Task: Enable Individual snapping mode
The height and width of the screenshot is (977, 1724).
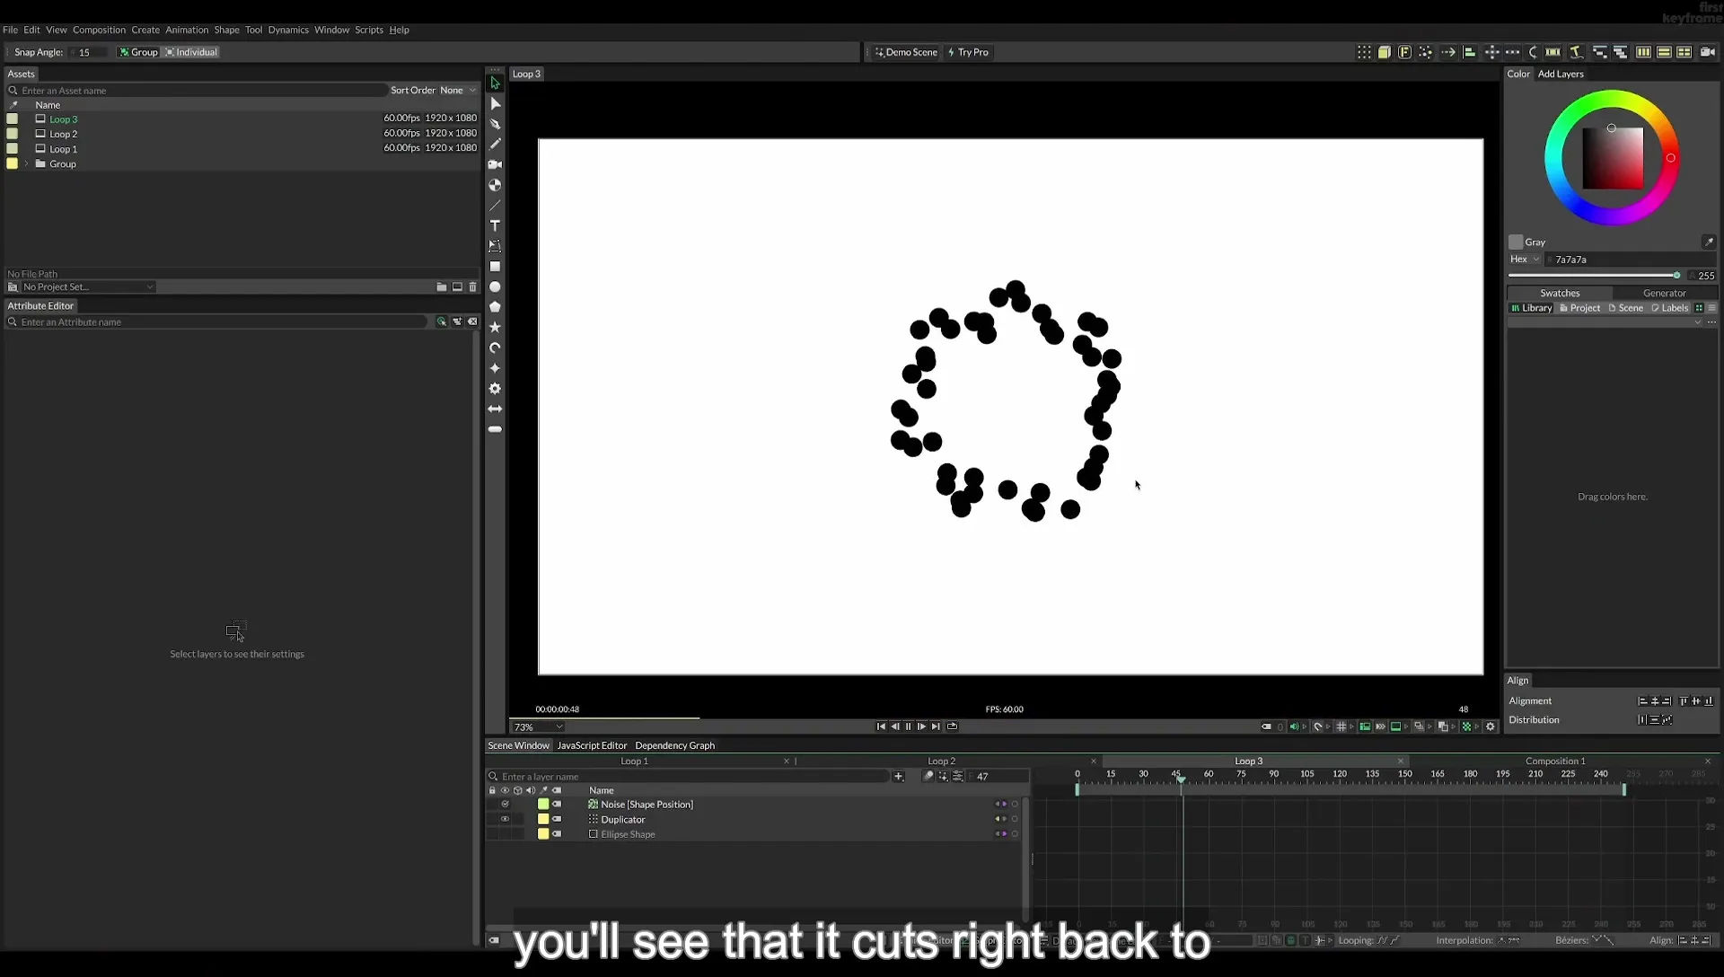Action: [x=191, y=52]
